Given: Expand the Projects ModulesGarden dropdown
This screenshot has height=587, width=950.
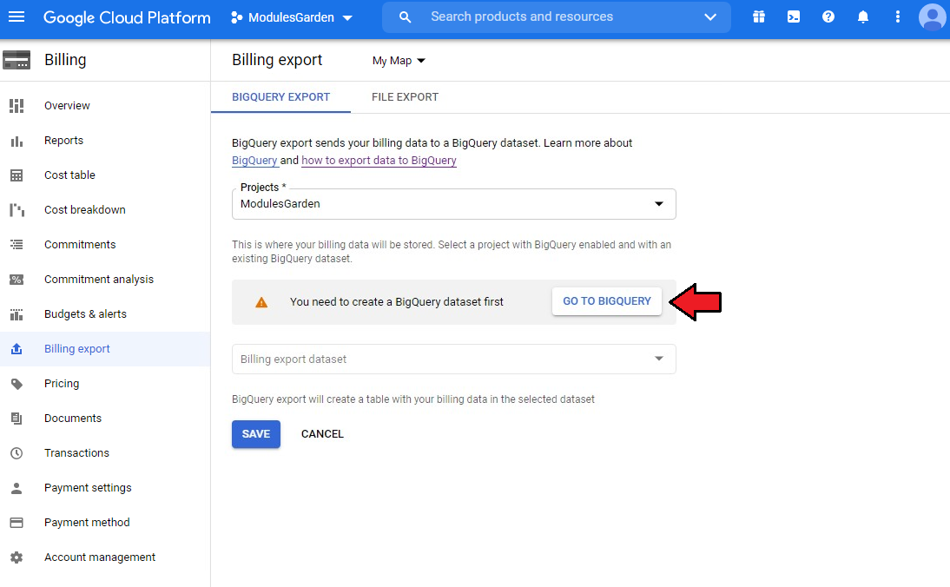Looking at the screenshot, I should pos(454,203).
